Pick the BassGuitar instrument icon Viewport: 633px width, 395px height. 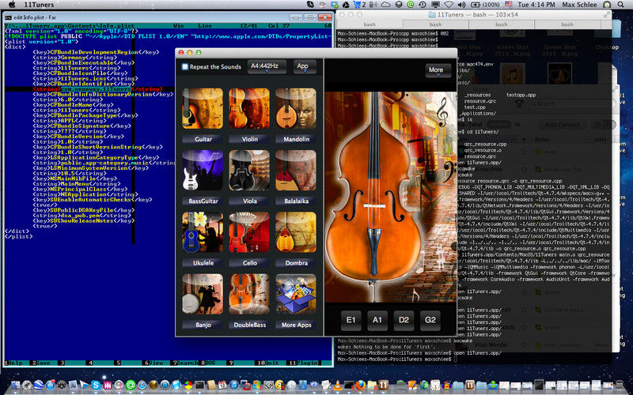[x=203, y=170]
